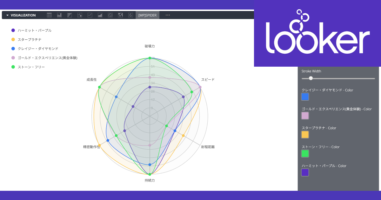
Task: Click the green data point on 精密動作性 axis
Action: tap(116, 136)
